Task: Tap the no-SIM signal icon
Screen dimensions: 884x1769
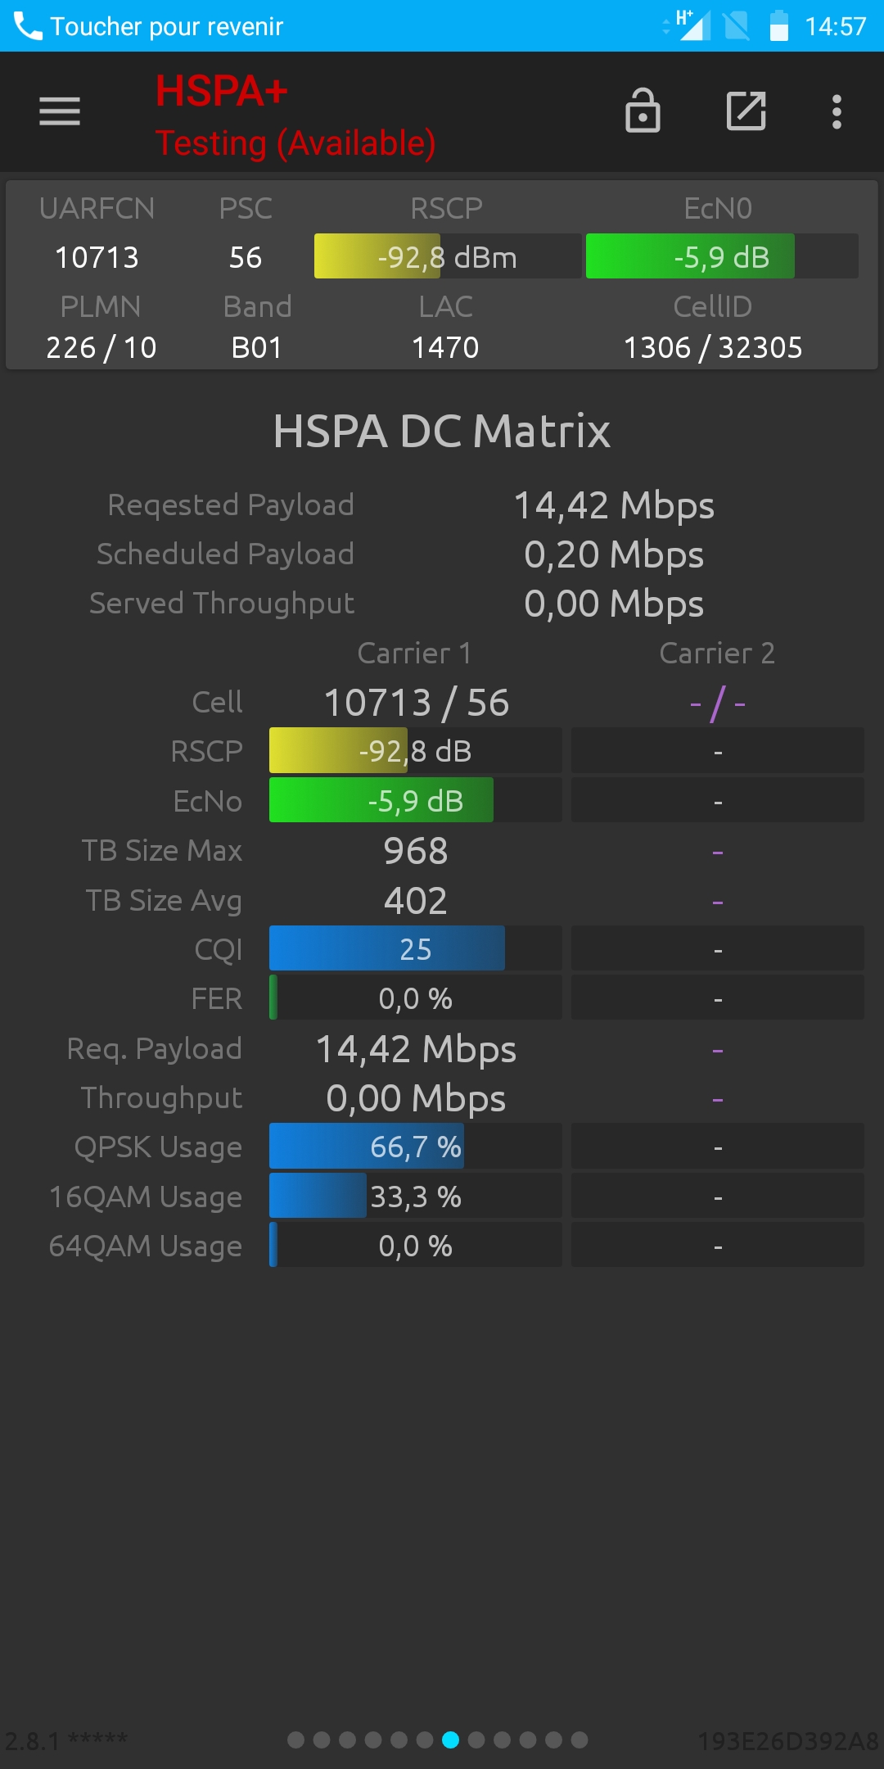Action: tap(737, 25)
